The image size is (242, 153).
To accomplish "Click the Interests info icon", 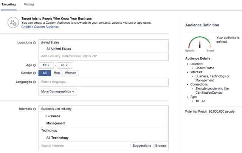I will pyautogui.click(x=34, y=109).
